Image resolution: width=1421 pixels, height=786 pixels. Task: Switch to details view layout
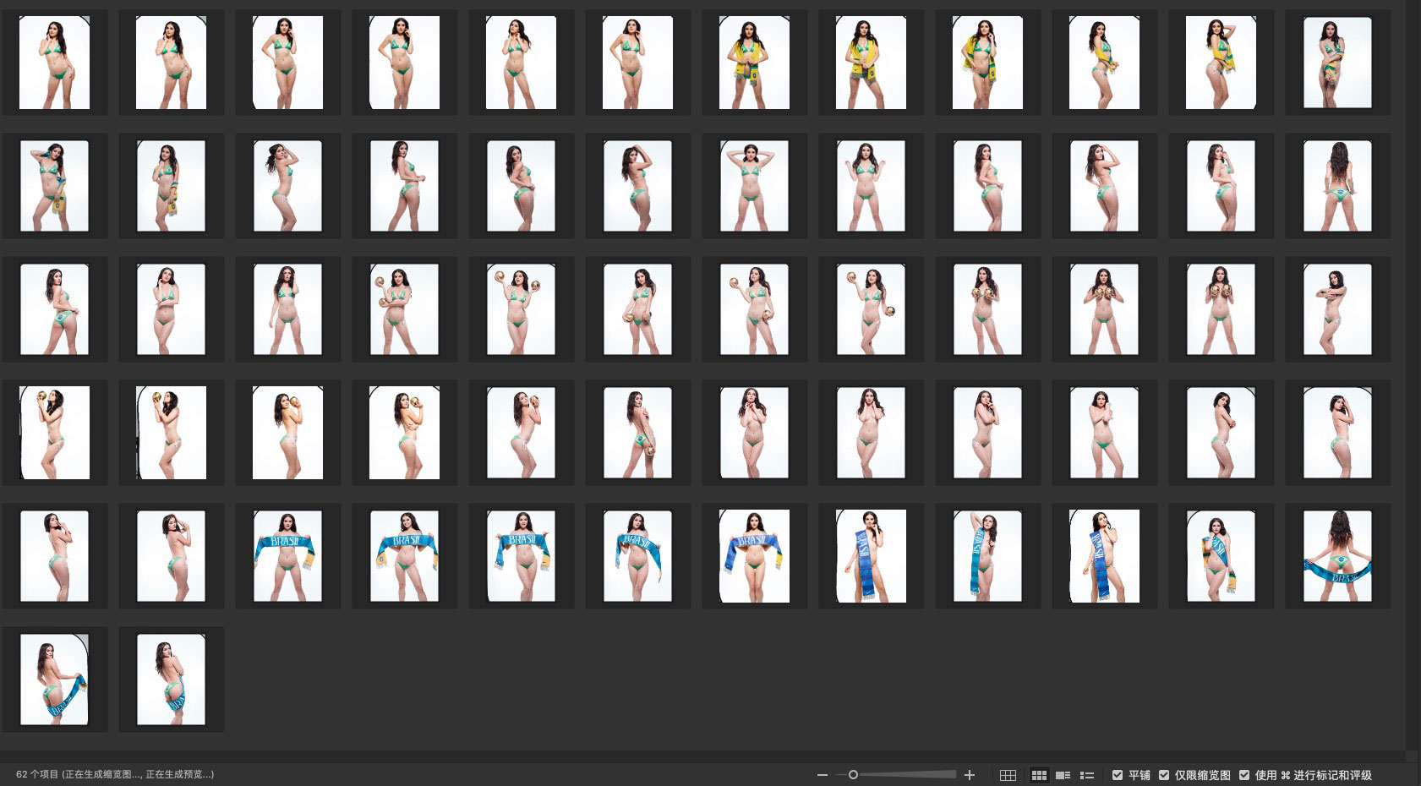click(1063, 775)
